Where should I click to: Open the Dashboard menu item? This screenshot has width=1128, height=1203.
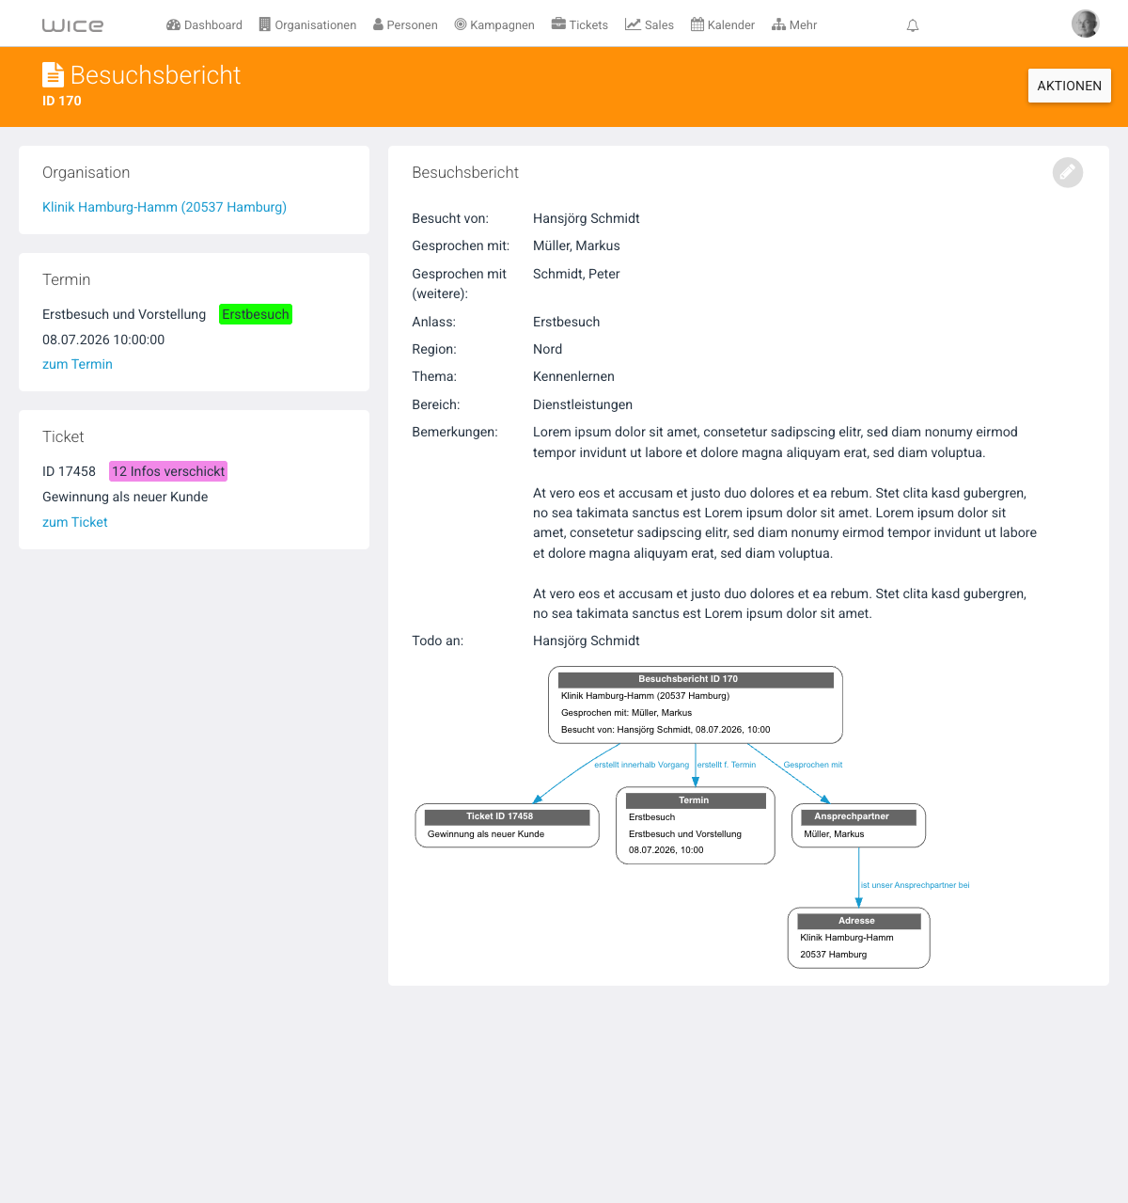tap(204, 25)
